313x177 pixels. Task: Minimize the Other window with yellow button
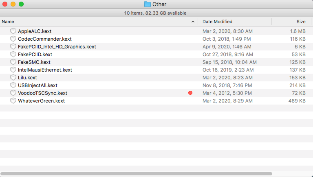pos(13,4)
